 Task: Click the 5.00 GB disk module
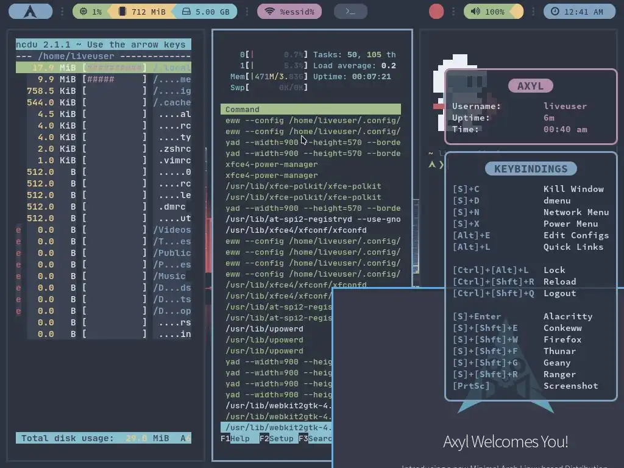coord(206,12)
